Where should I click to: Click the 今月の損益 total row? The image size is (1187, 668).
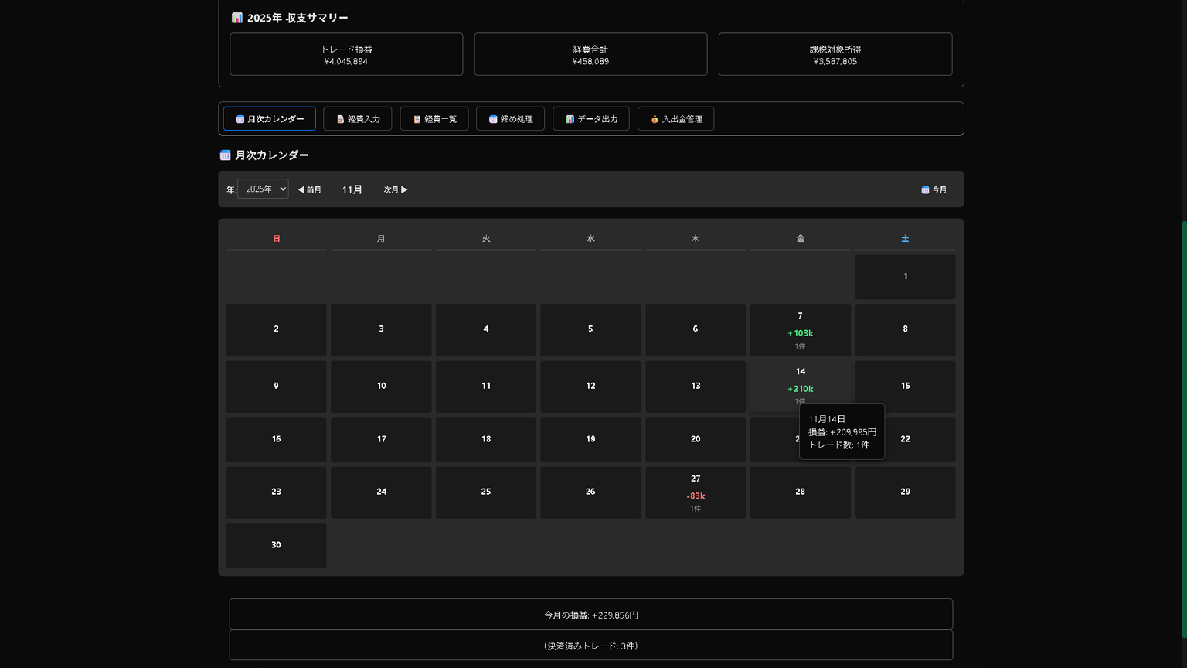pyautogui.click(x=590, y=615)
